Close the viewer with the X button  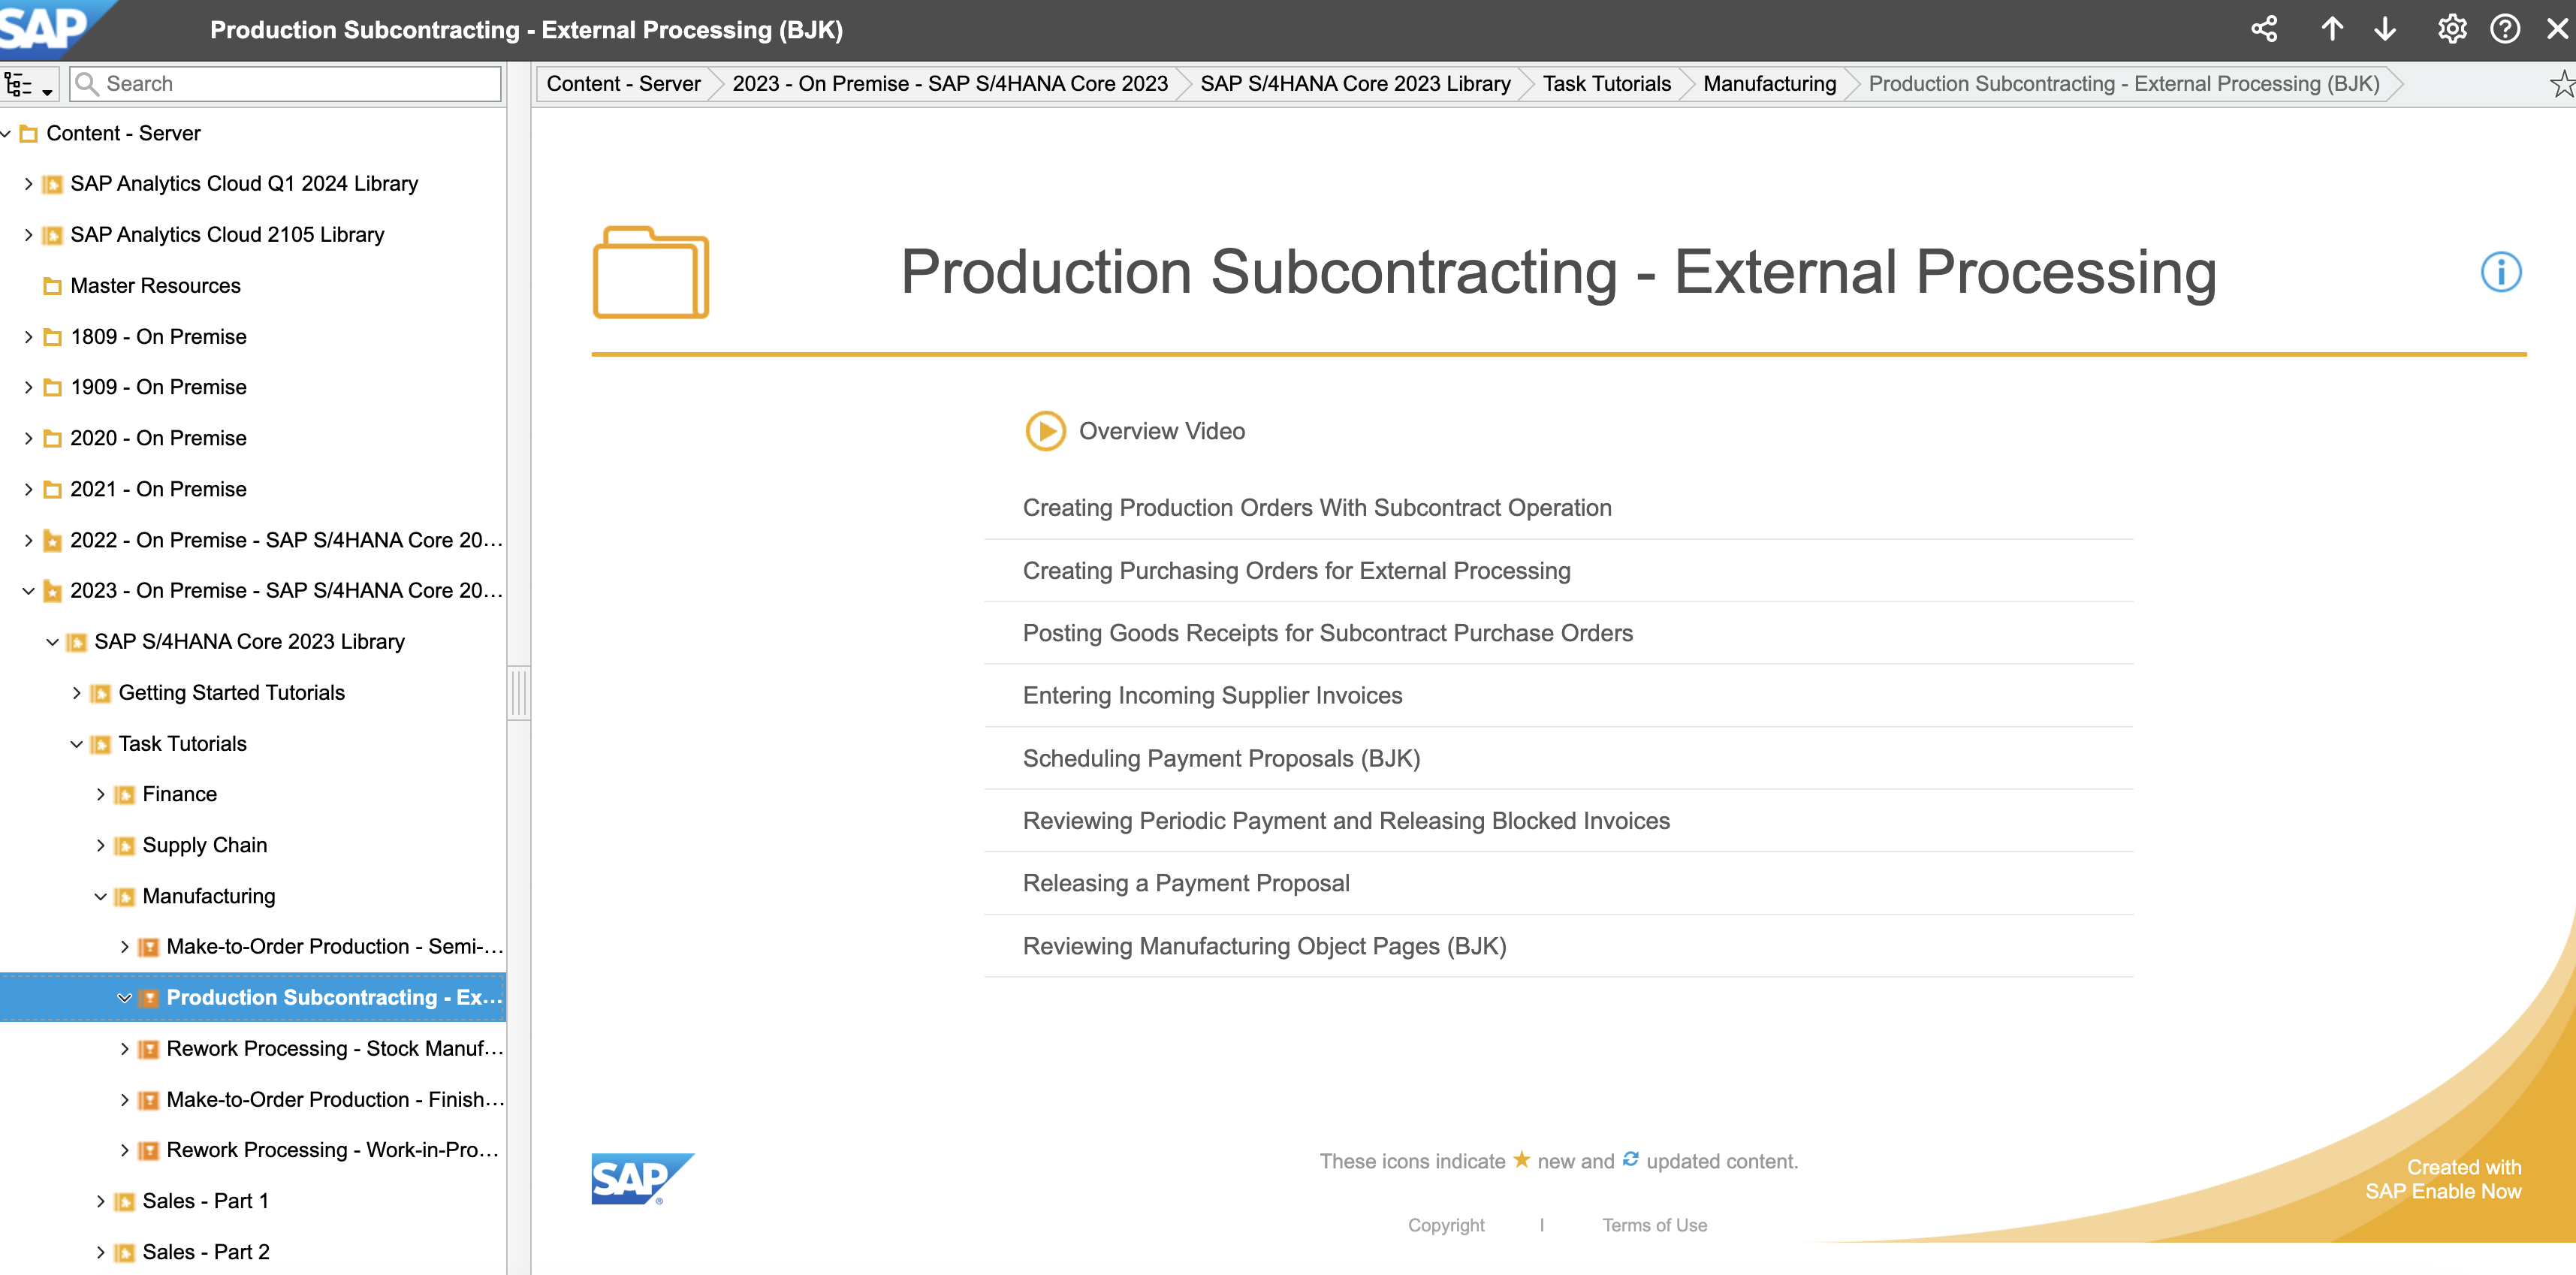[x=2557, y=29]
